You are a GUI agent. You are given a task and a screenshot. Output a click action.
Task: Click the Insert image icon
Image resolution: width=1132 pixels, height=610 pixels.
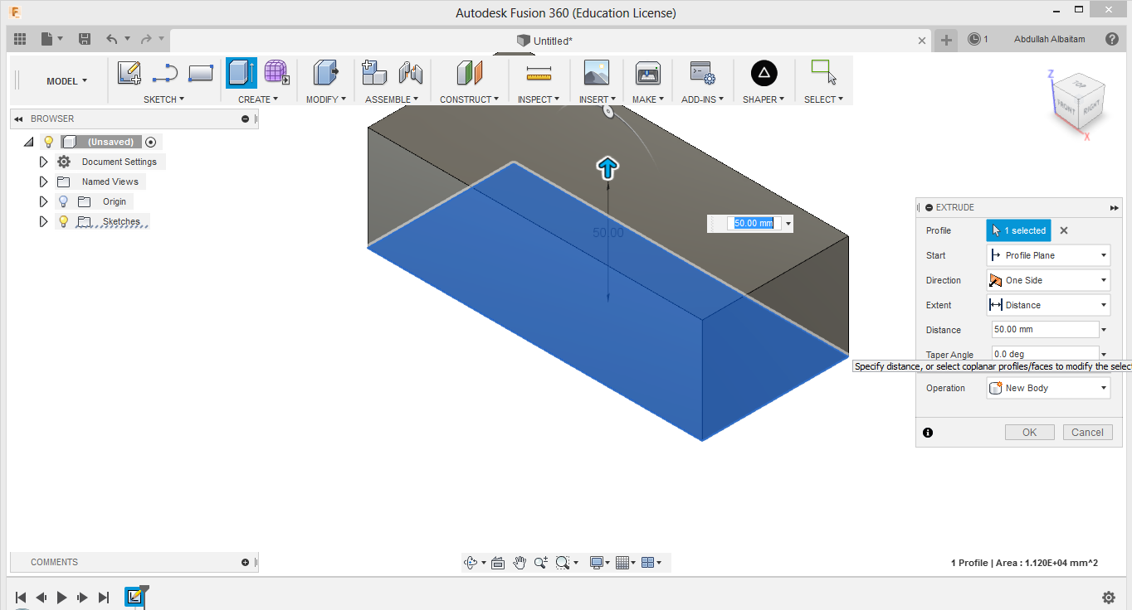[596, 73]
